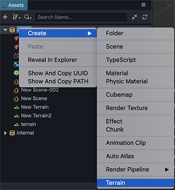The height and width of the screenshot is (190, 175).
Task: Create a new Terrain from submenu
Action: [135, 183]
